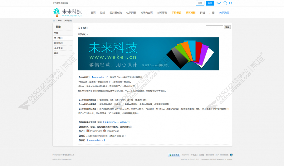Open the 帖子内容页 nav item
This screenshot has width=284, height=166.
pos(147,13)
